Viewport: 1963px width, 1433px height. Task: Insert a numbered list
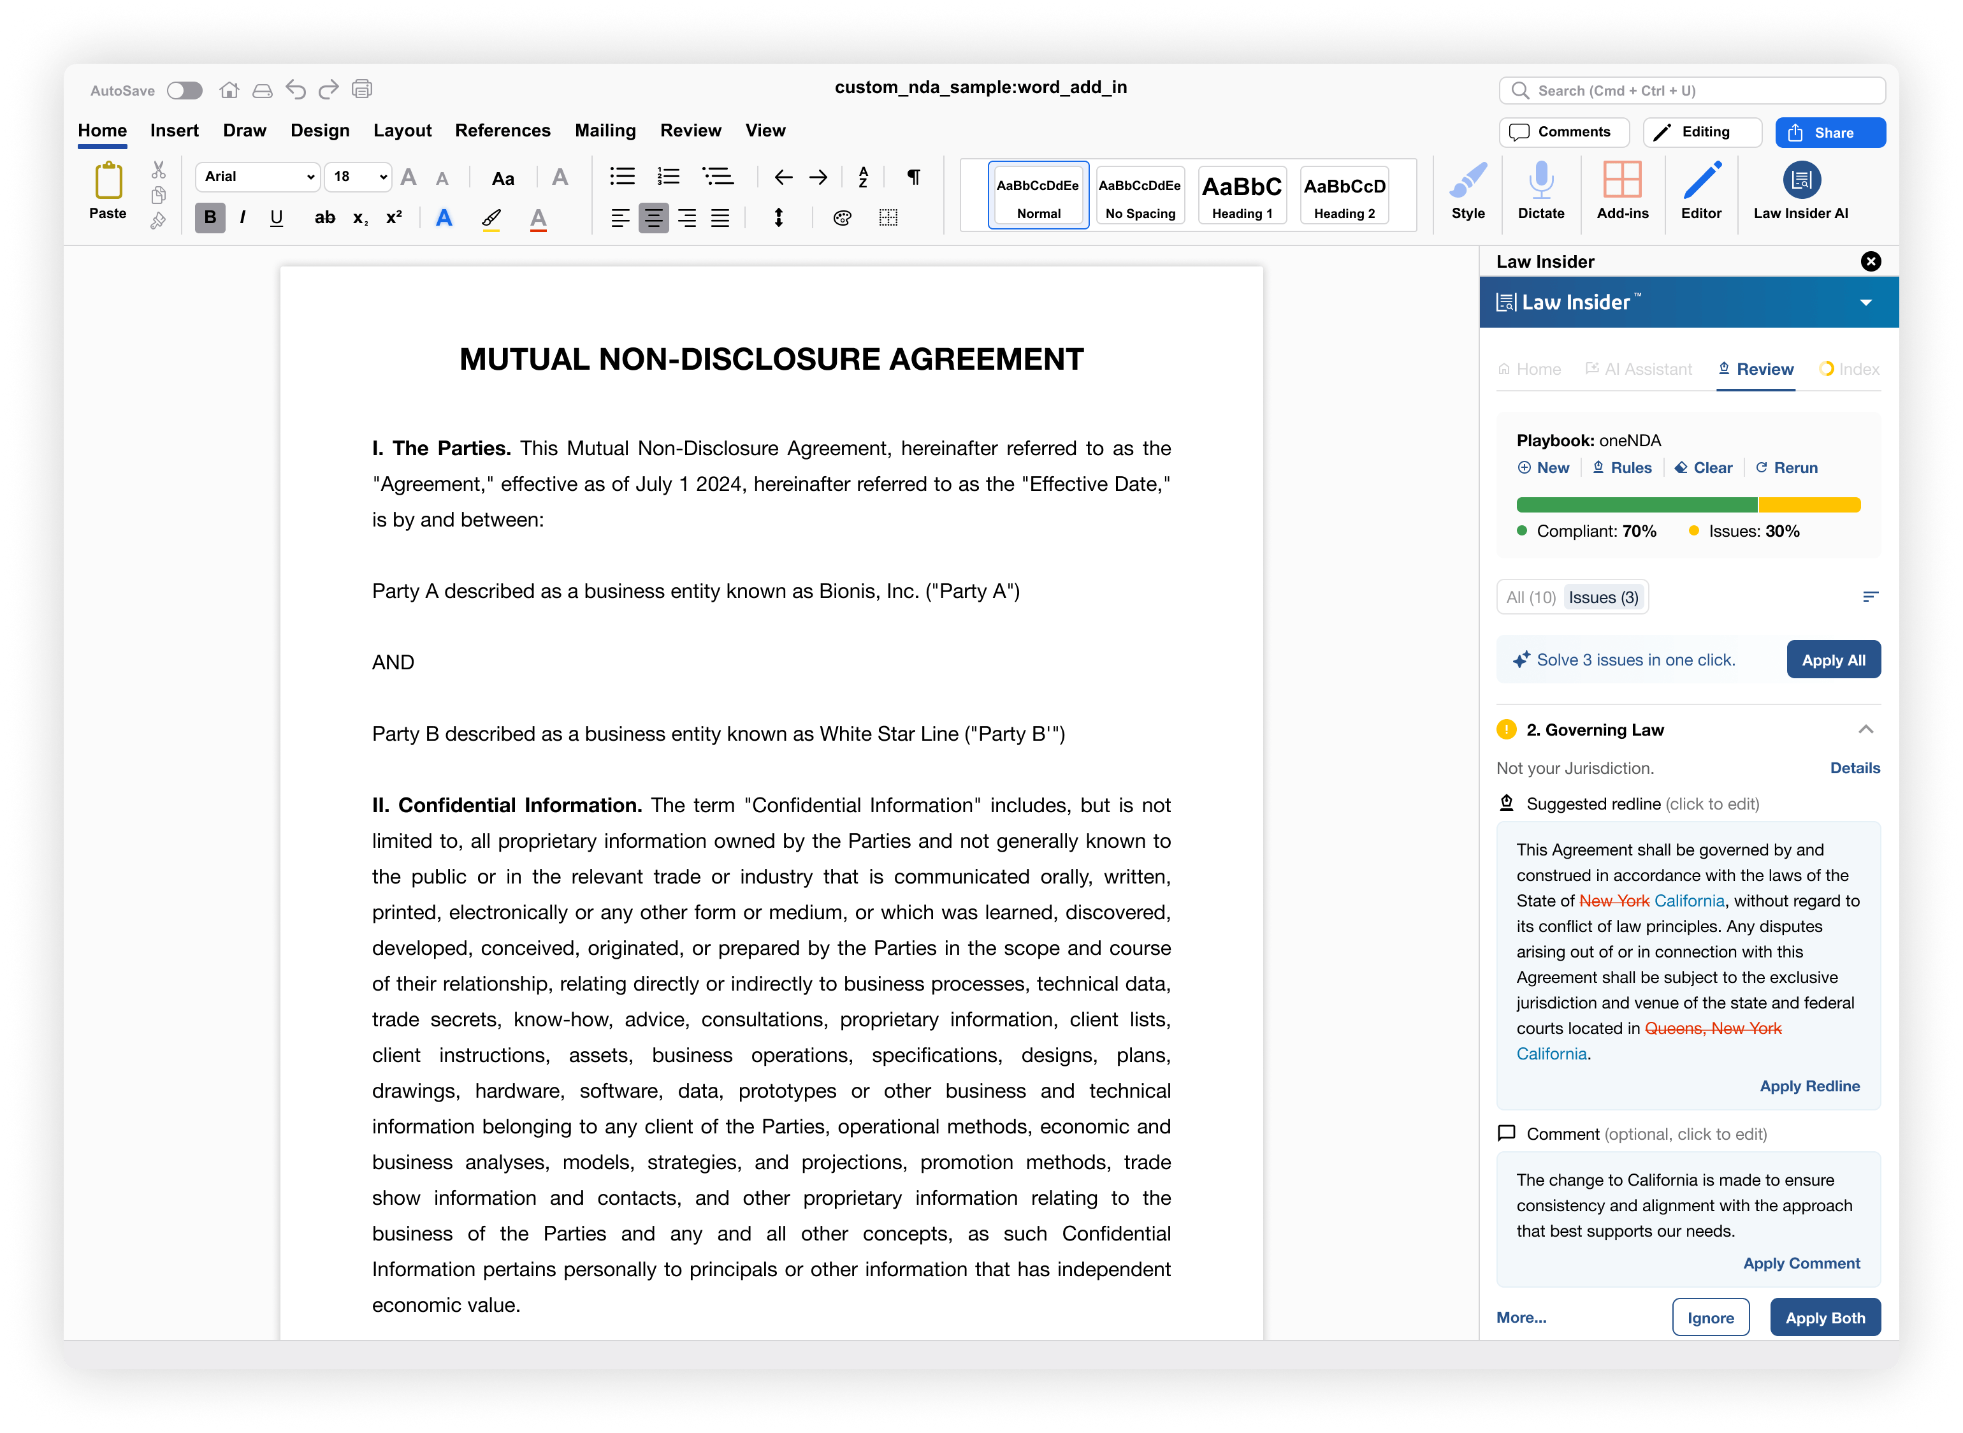pyautogui.click(x=669, y=177)
